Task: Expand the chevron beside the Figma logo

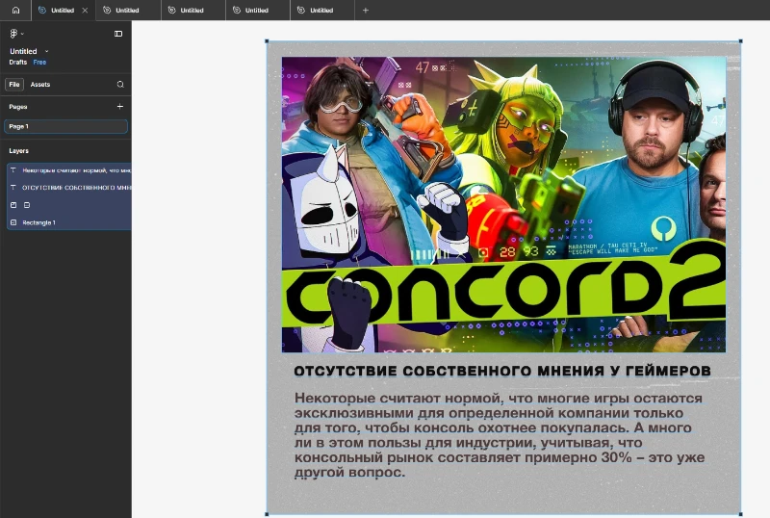Action: tap(22, 34)
